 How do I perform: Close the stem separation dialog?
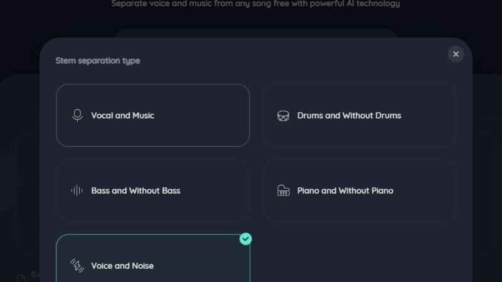(x=456, y=55)
